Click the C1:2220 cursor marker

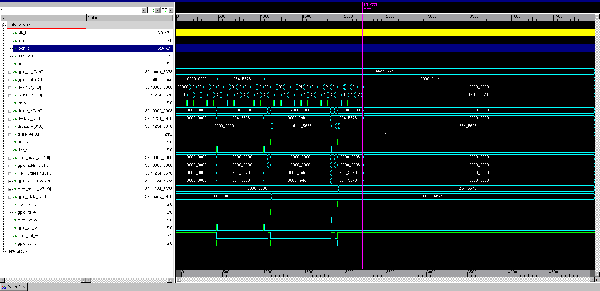coord(371,5)
